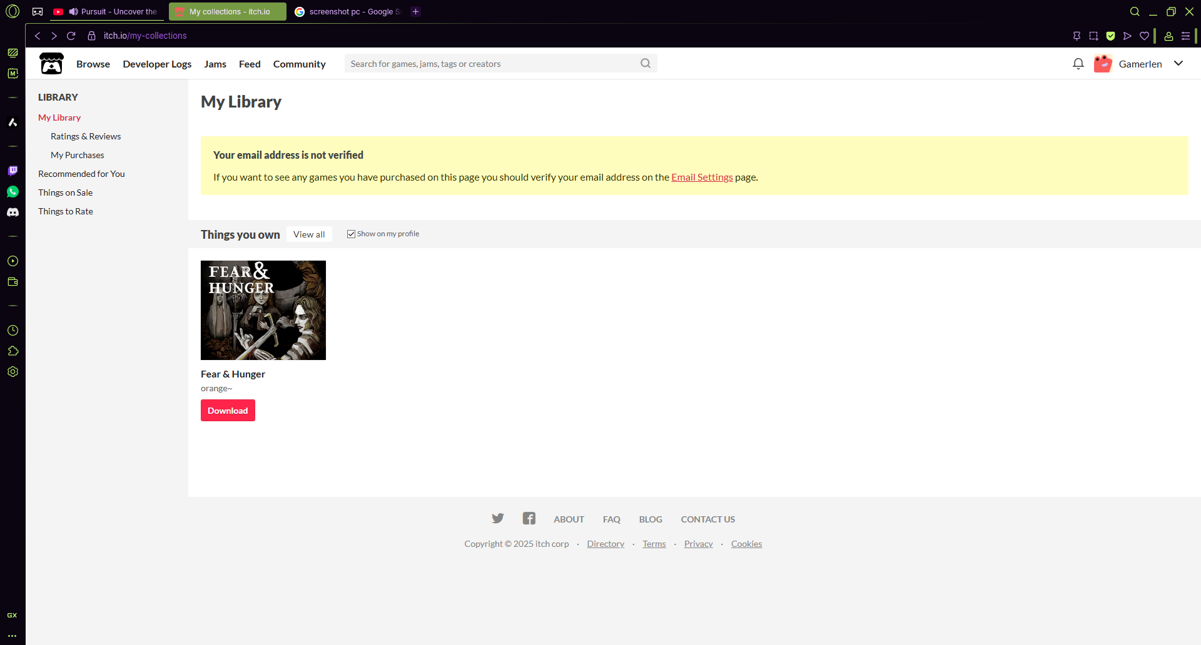This screenshot has height=645, width=1201.
Task: Switch to Pursuit YouTube tab
Action: [x=106, y=11]
